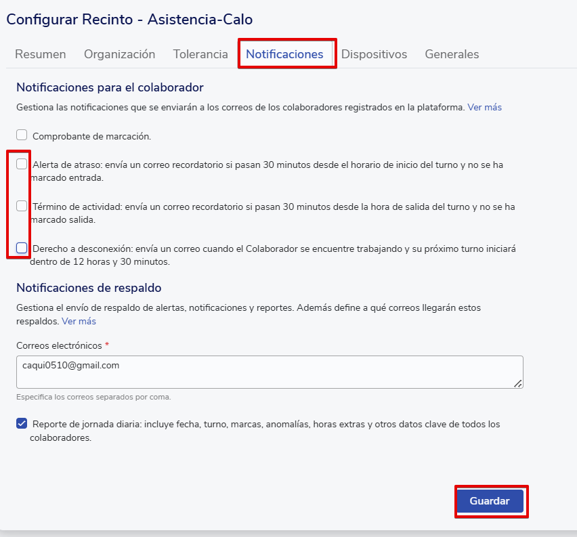
Task: Switch to the Generales tab
Action: pos(452,54)
